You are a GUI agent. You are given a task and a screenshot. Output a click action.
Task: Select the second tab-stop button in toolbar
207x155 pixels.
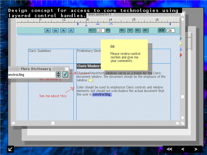click(55, 31)
